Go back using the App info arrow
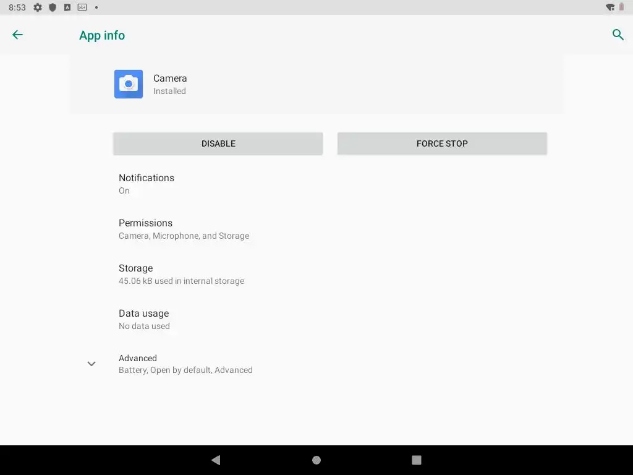The width and height of the screenshot is (633, 475). 17,35
